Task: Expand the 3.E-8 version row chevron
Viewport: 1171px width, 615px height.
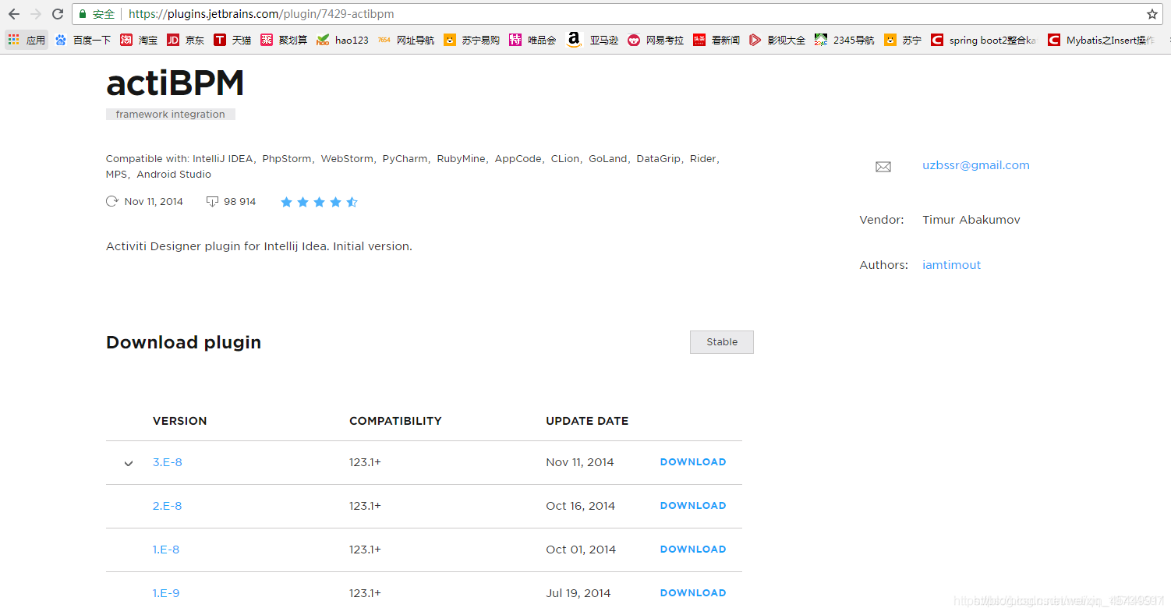Action: [129, 463]
